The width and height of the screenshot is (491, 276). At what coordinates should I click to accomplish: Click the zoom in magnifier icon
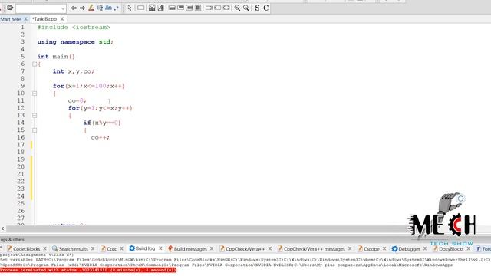pos(237,8)
